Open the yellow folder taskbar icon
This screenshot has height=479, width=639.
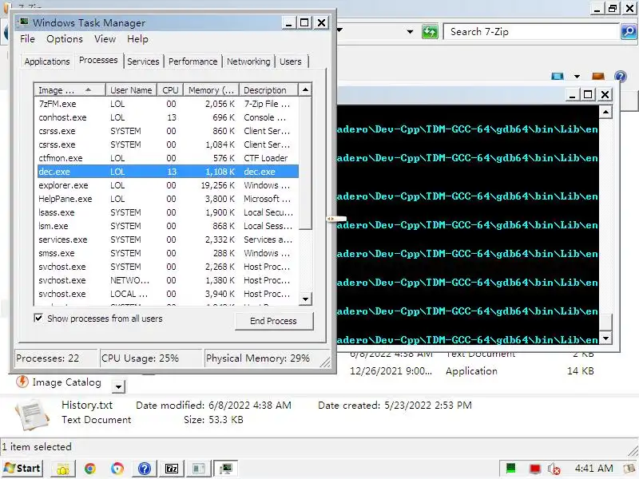click(63, 469)
